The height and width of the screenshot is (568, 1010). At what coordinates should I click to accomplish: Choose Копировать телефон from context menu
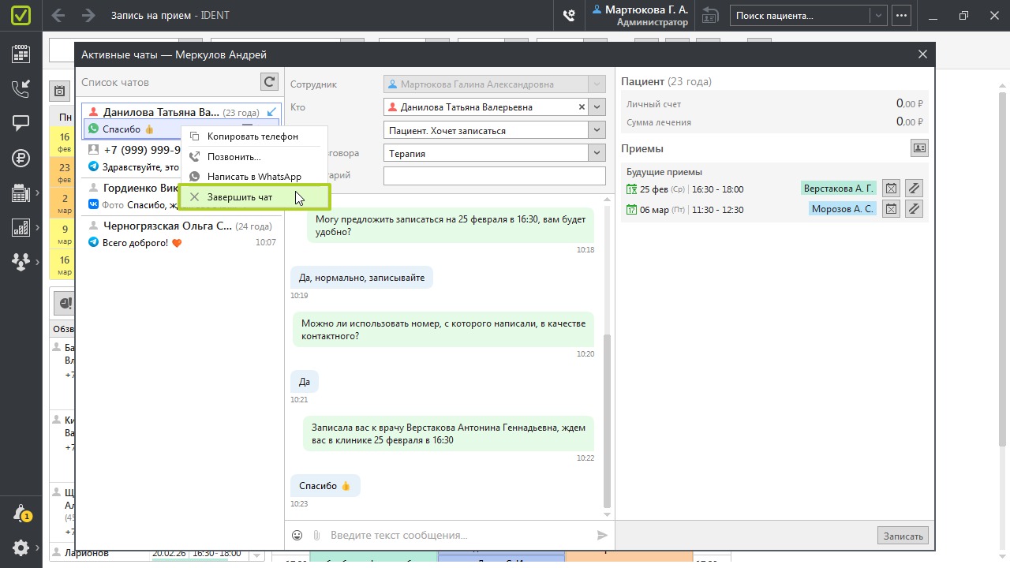click(x=252, y=136)
